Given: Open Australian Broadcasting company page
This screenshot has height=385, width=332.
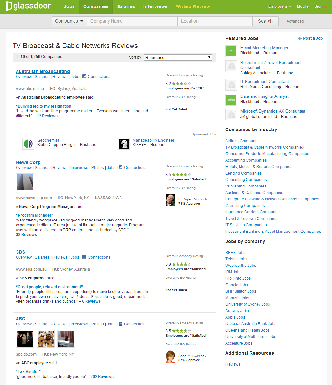Looking at the screenshot, I should coord(43,71).
